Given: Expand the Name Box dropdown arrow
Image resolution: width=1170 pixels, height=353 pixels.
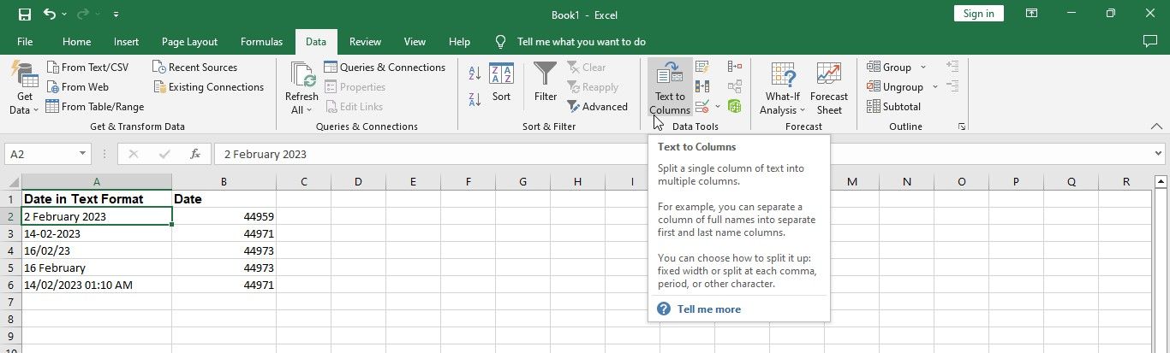Looking at the screenshot, I should click(x=83, y=154).
